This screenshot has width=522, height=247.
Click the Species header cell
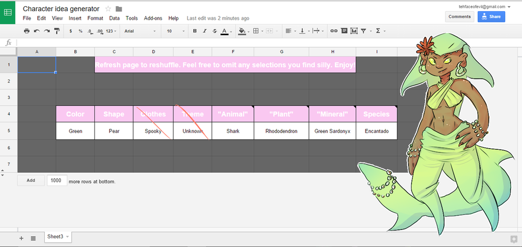(x=377, y=114)
